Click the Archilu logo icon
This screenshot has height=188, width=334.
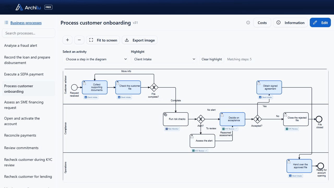[19, 7]
